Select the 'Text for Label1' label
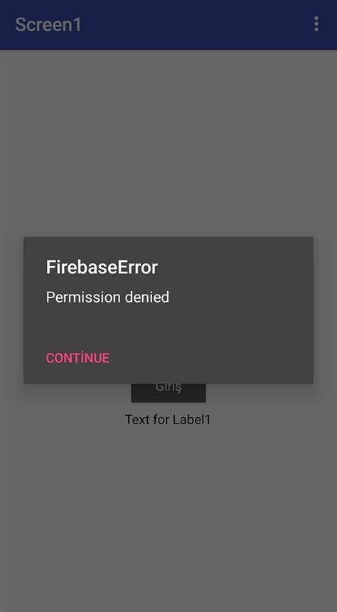 click(168, 420)
